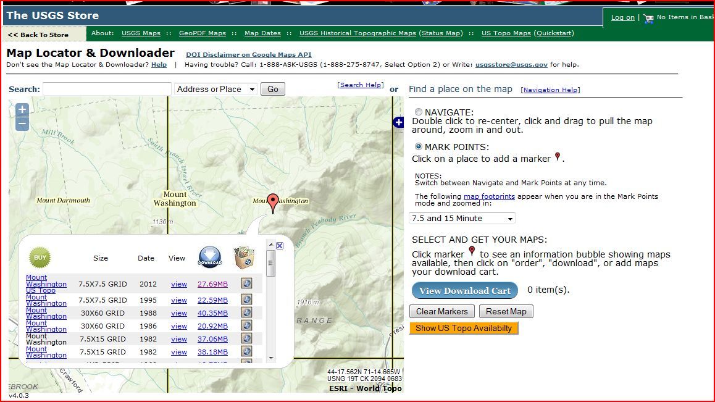Add the 1995 Mount Washington map to cart
Image resolution: width=715 pixels, height=402 pixels.
(247, 299)
